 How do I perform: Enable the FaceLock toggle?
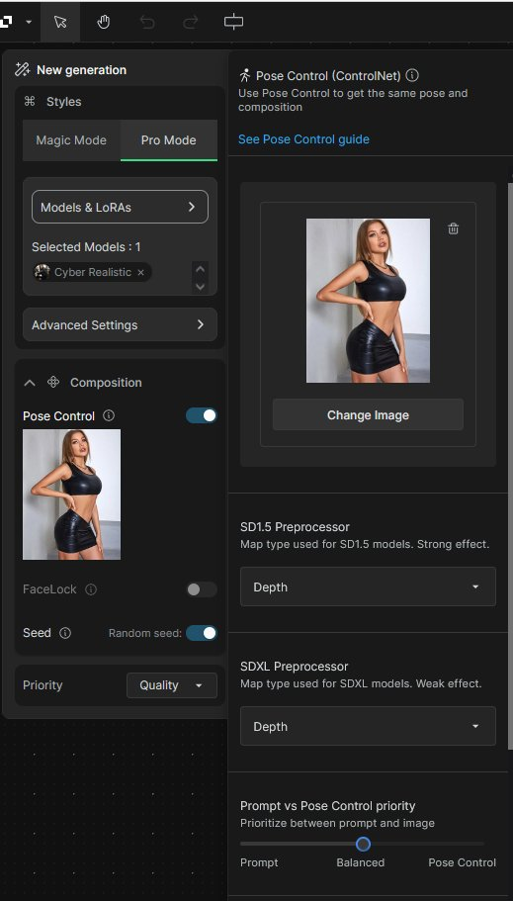[x=202, y=589]
